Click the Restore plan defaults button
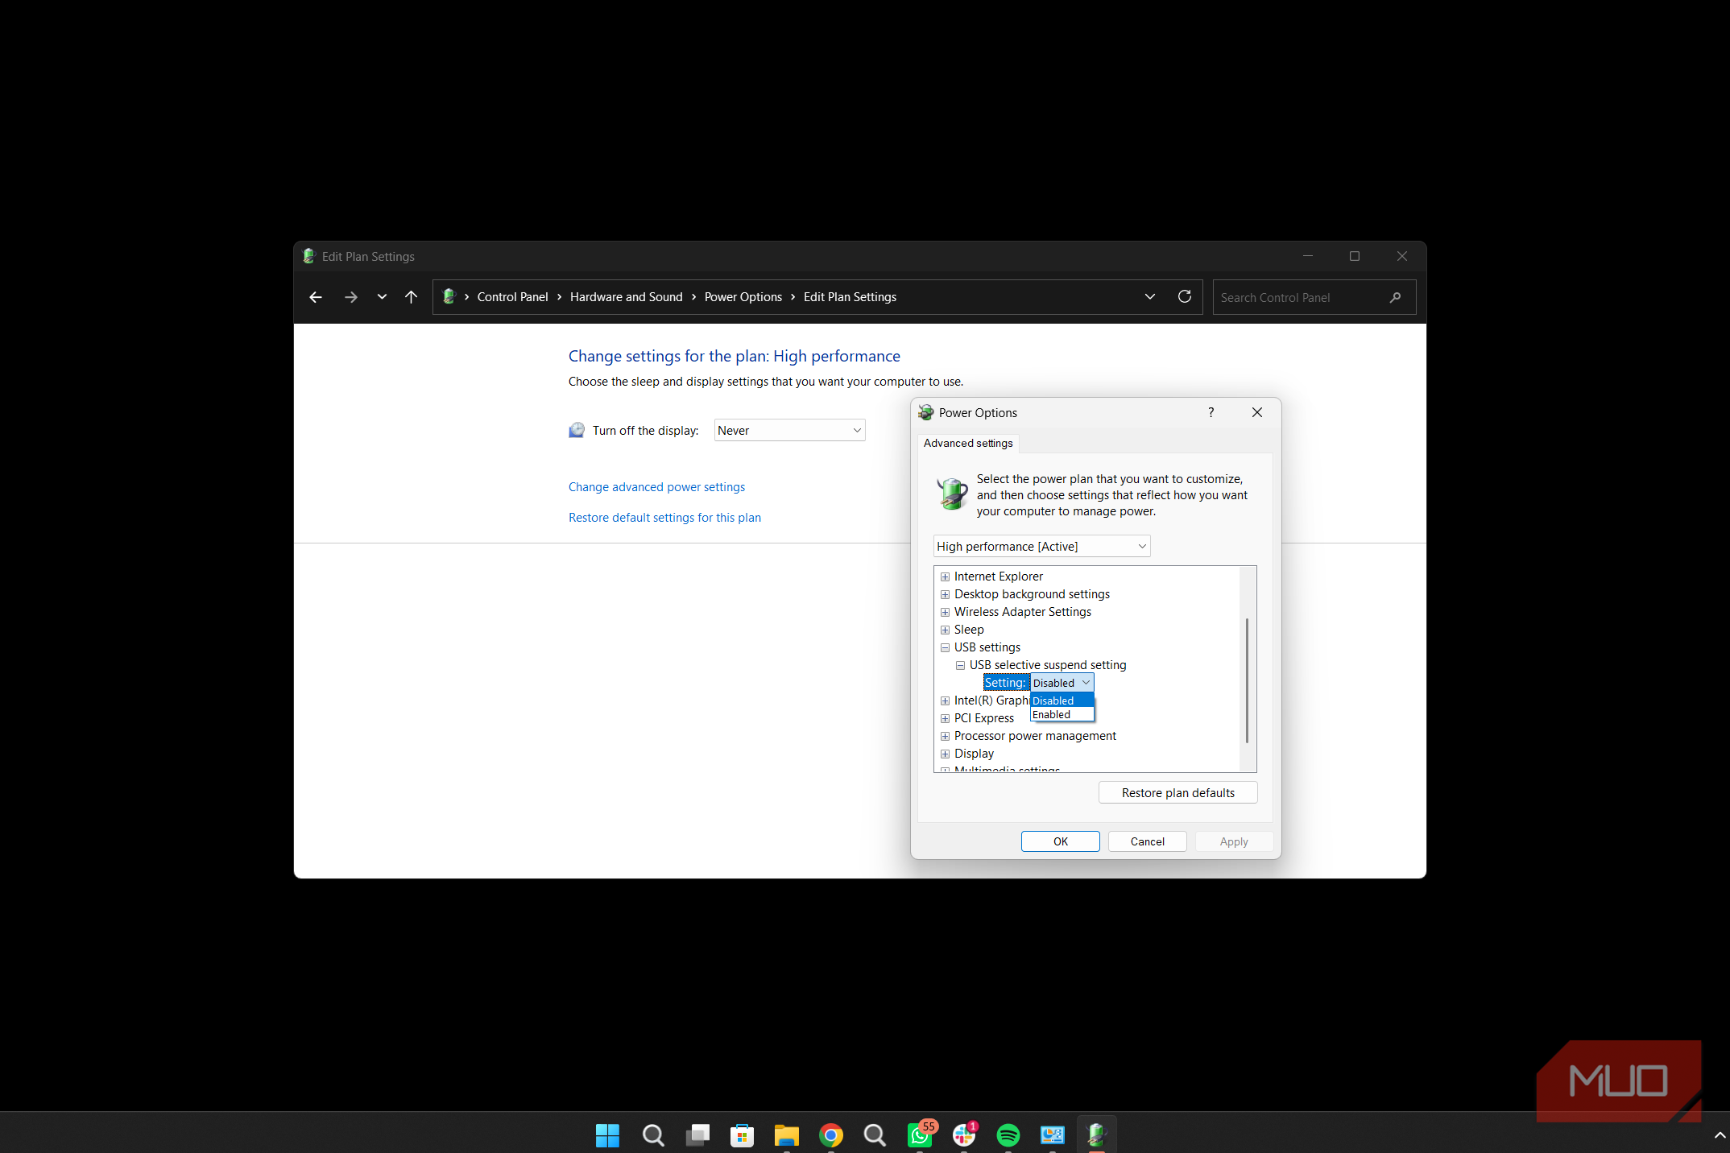 click(x=1177, y=793)
